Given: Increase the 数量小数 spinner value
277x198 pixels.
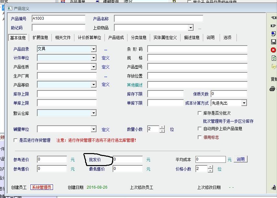Looking at the screenshot, I should click(162, 127).
